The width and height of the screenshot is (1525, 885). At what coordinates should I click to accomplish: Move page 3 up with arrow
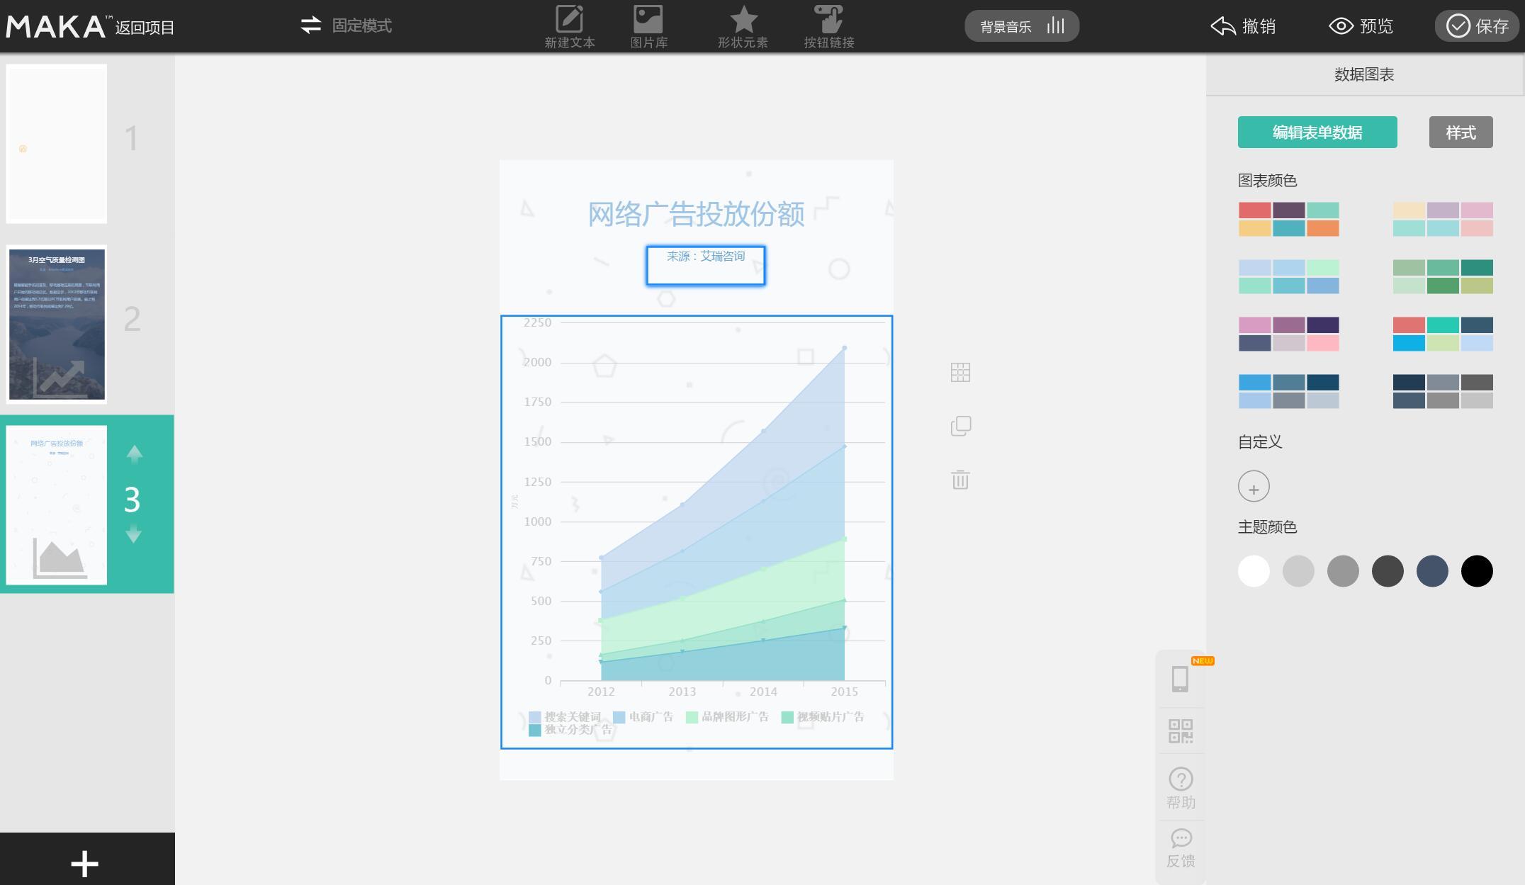point(134,454)
